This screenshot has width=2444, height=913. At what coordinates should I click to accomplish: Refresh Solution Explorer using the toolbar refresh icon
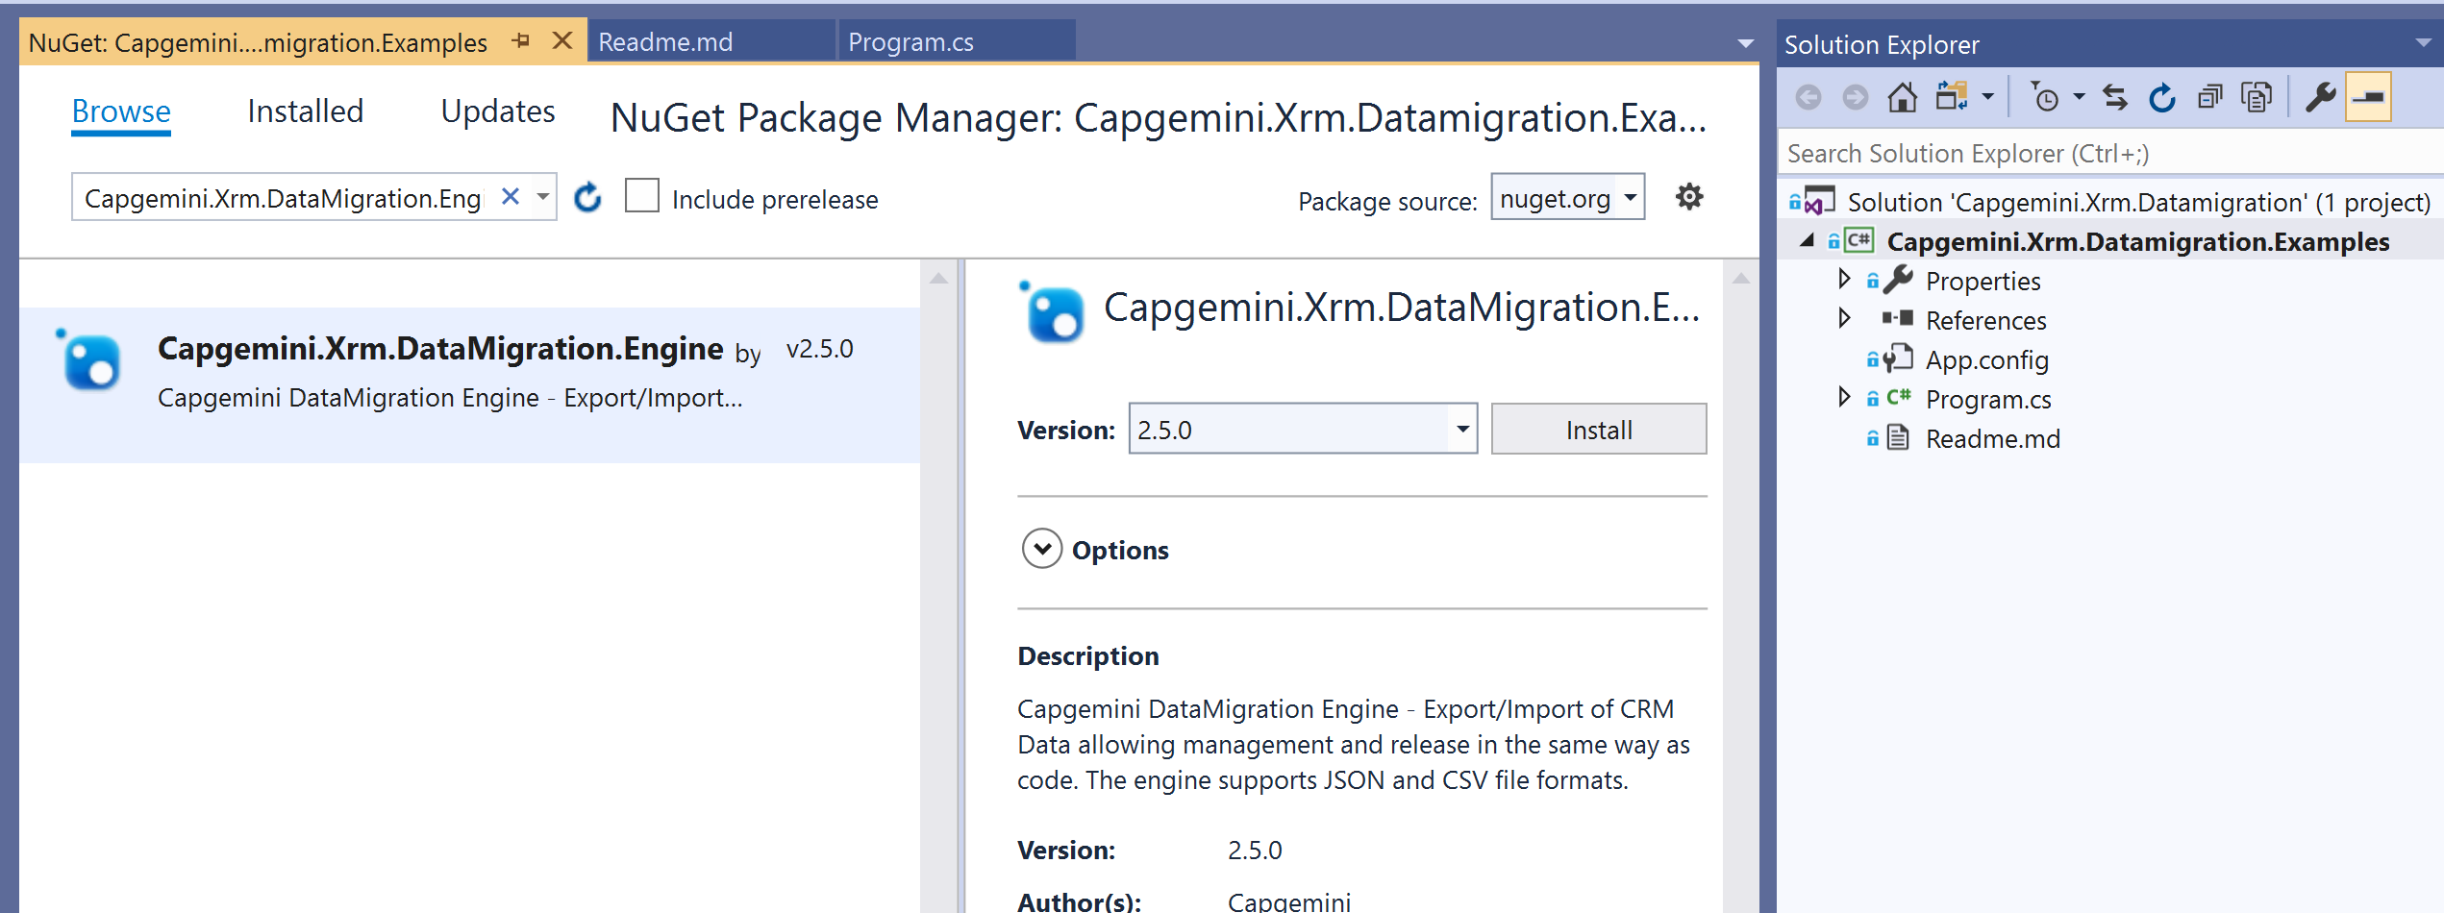pos(2161,97)
